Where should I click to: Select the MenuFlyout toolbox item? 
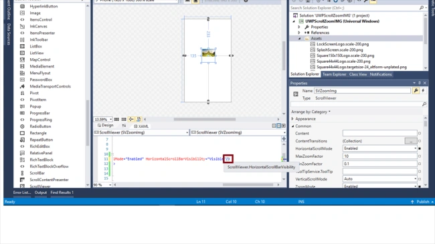[40, 73]
